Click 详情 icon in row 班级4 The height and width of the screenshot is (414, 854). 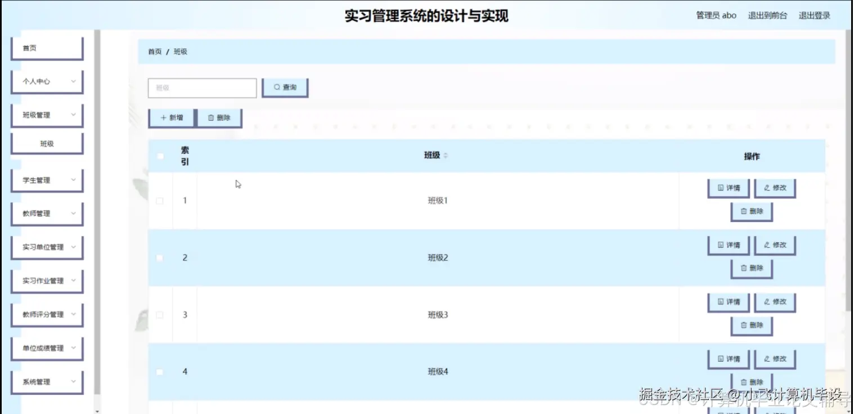721,359
